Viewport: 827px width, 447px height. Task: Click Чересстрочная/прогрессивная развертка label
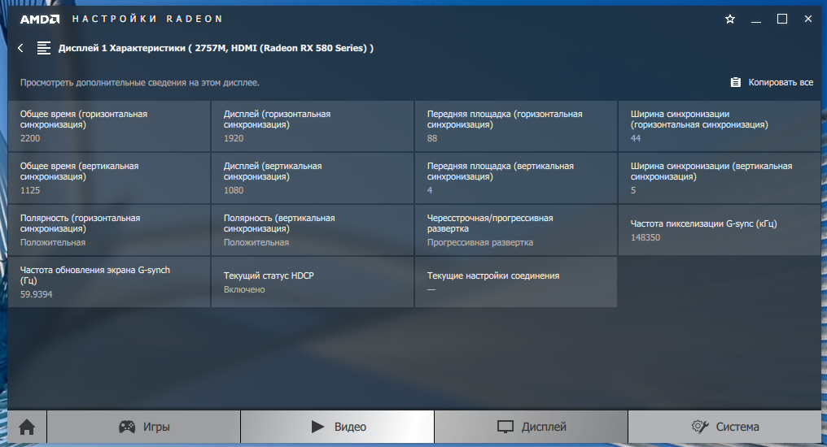pos(490,223)
